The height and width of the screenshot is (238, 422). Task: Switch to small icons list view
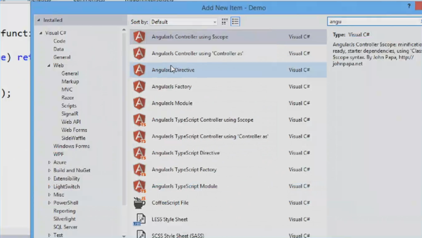pyautogui.click(x=235, y=22)
